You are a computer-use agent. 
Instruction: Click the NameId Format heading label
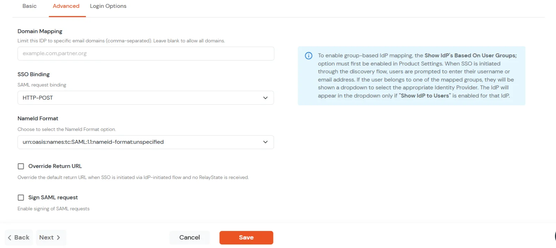(38, 118)
